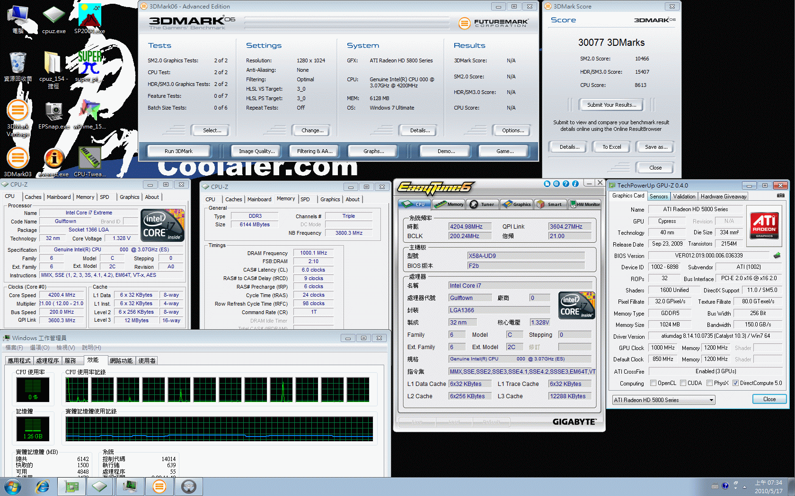Open the 網路功能 tab in Task Manager
Viewport: 795px width, 496px height.
(x=121, y=360)
